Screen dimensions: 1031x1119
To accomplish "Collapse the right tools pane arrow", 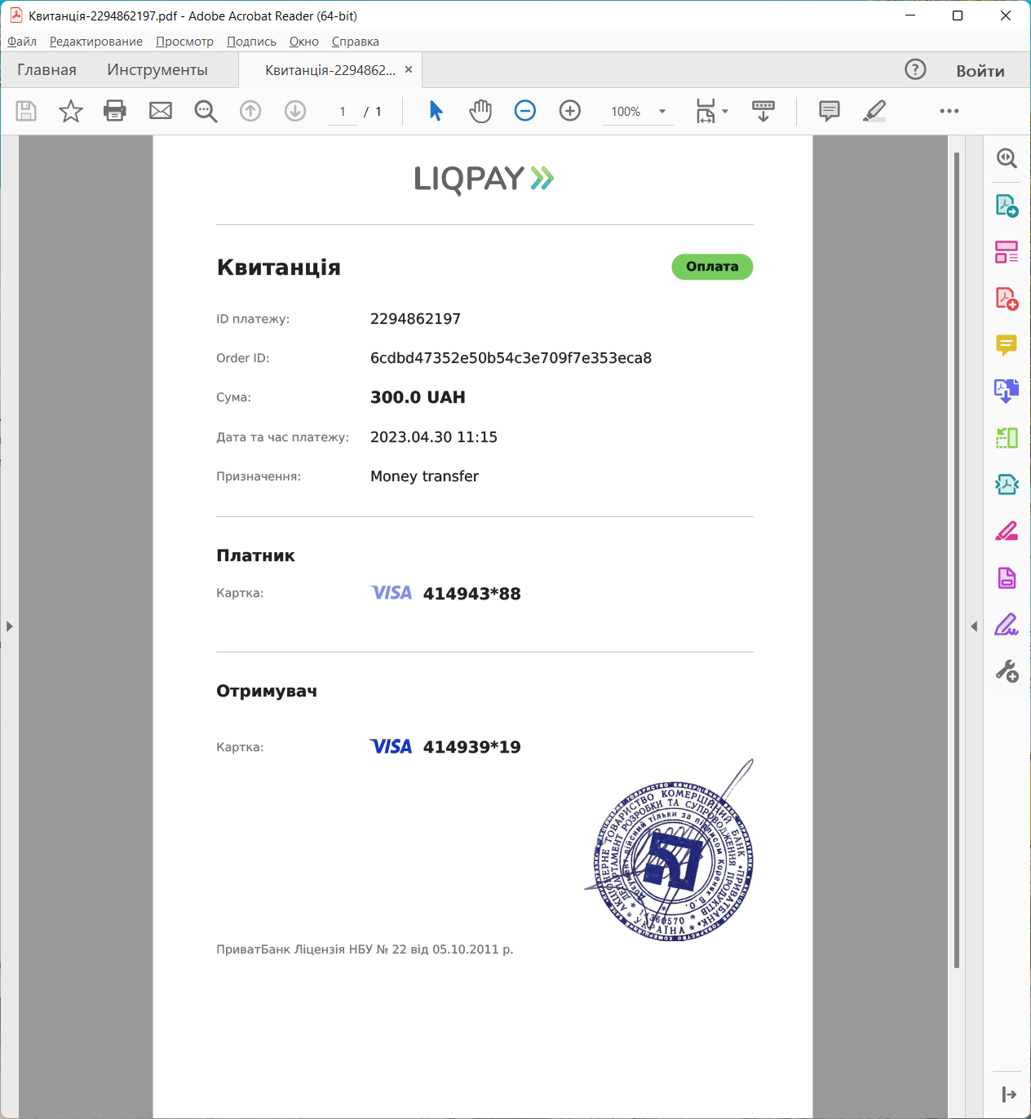I will click(974, 626).
